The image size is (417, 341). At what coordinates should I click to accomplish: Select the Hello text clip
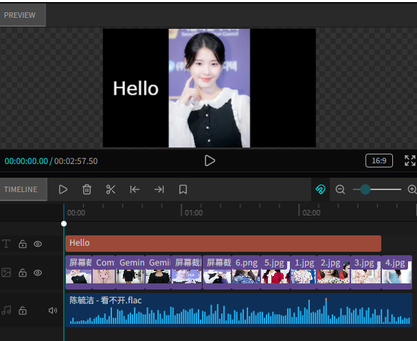tap(223, 244)
